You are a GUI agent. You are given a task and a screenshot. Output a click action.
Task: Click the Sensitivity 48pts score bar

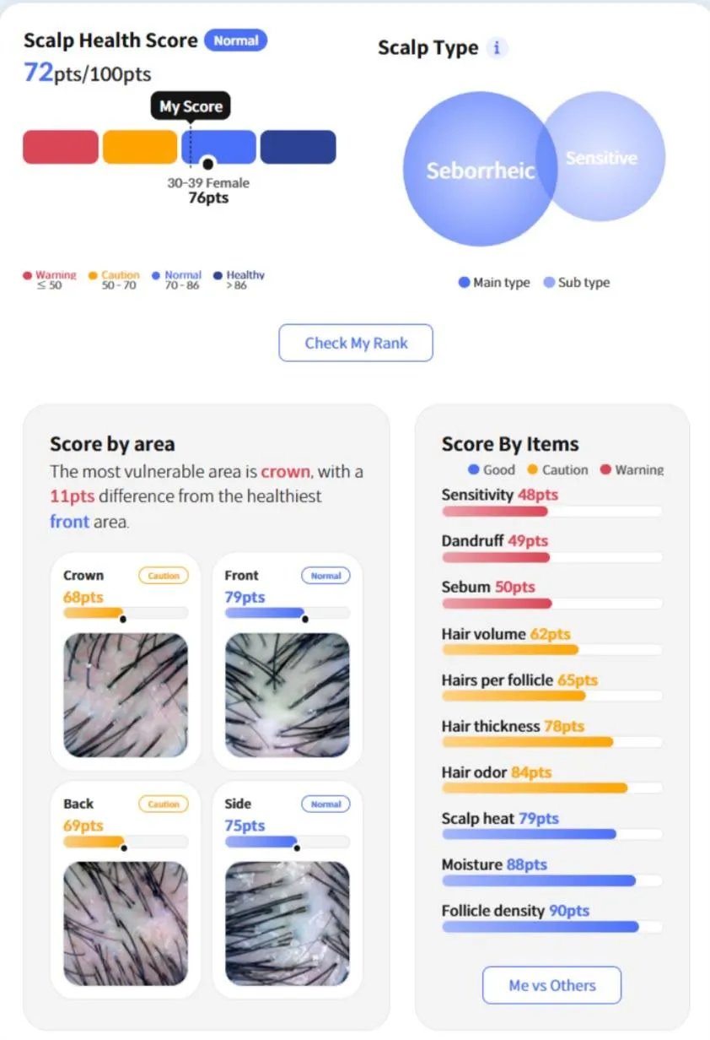click(552, 511)
